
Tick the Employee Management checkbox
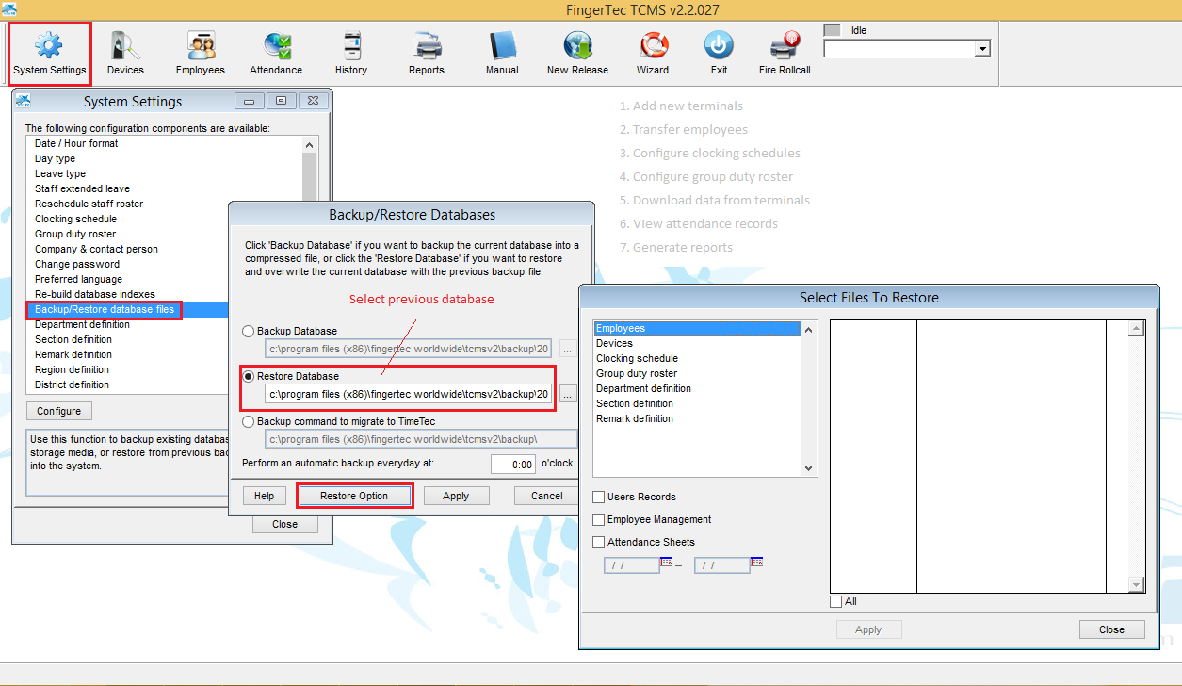pos(599,519)
